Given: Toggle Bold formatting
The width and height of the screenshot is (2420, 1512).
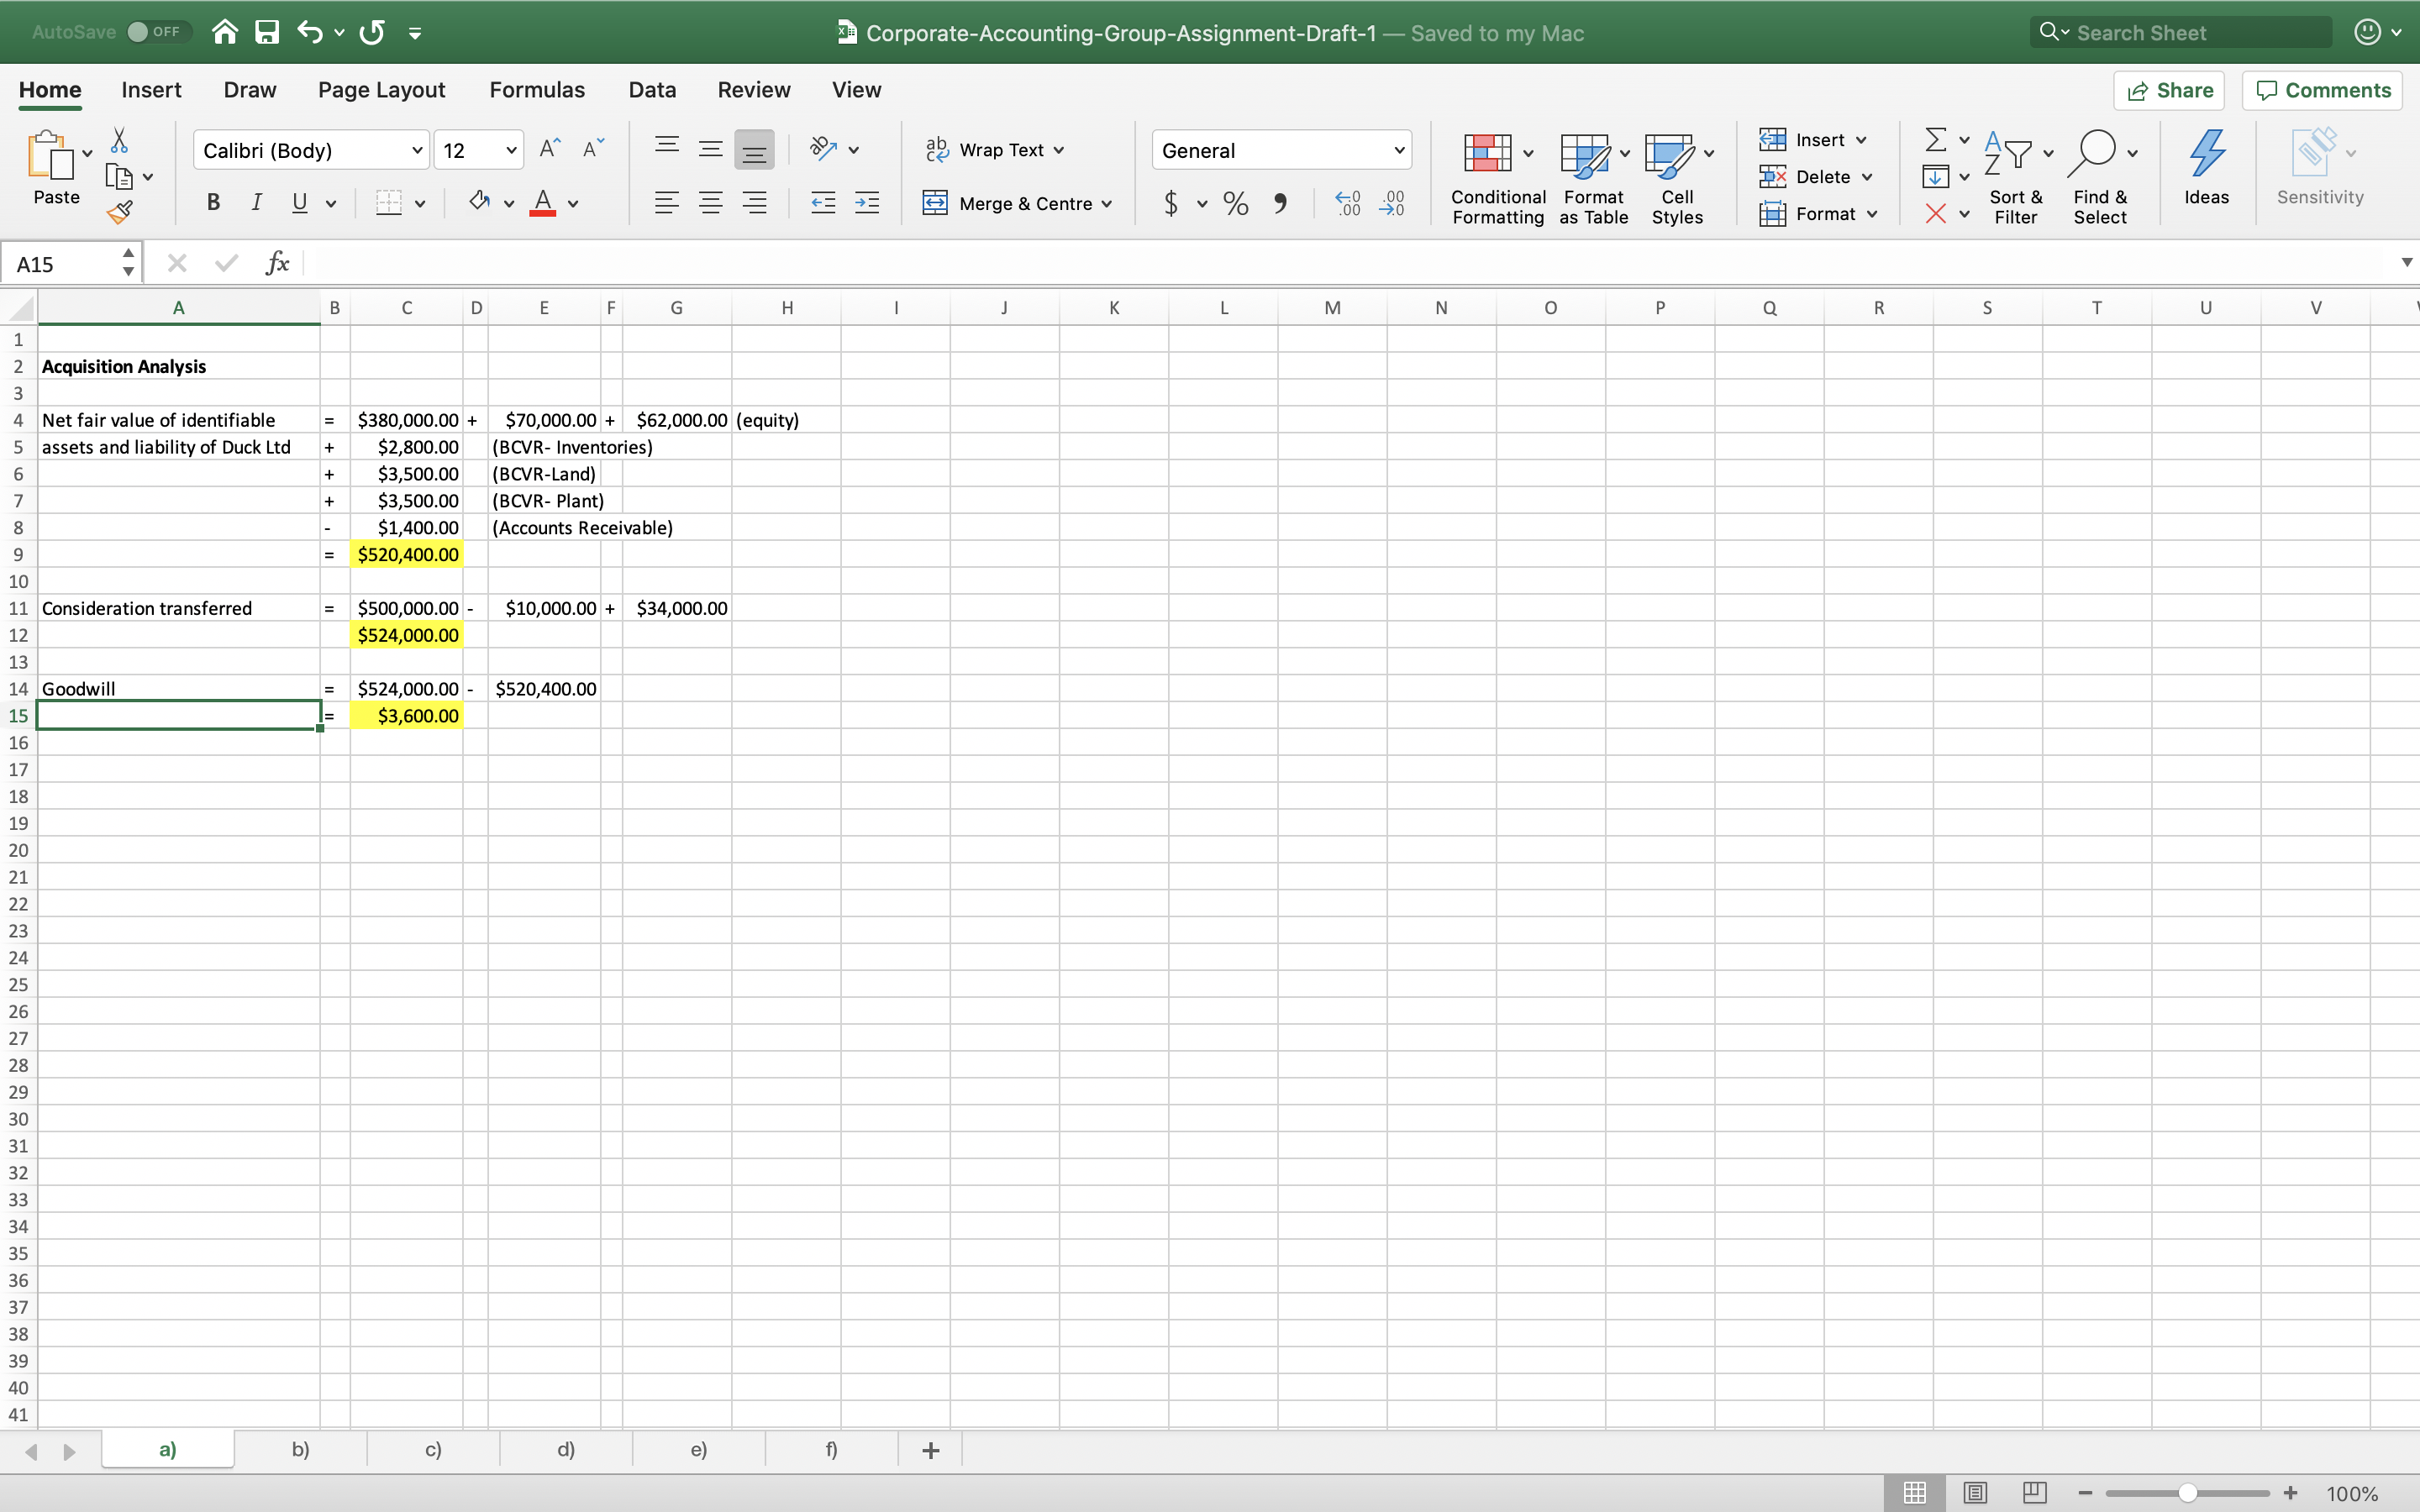Looking at the screenshot, I should [x=213, y=202].
